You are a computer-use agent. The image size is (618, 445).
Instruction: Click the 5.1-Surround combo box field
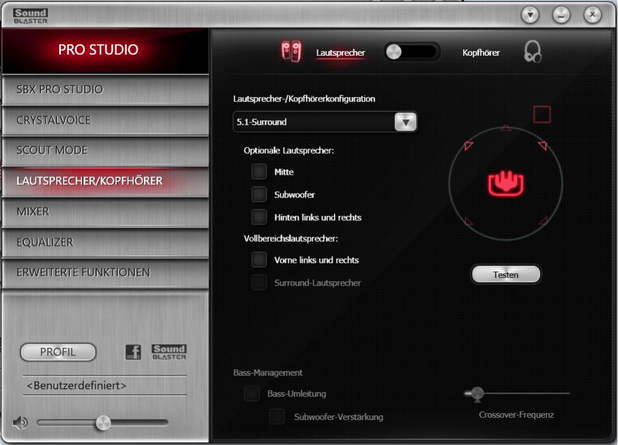pos(325,122)
